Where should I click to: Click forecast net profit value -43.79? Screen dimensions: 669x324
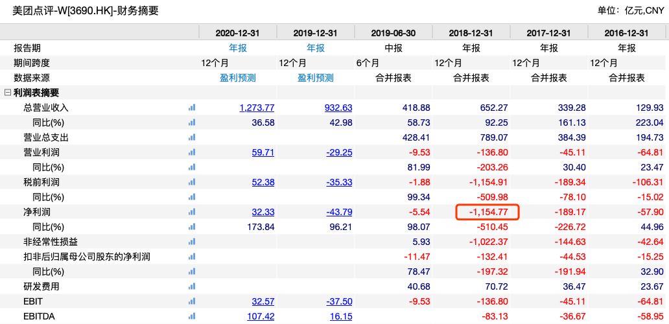[x=339, y=212]
